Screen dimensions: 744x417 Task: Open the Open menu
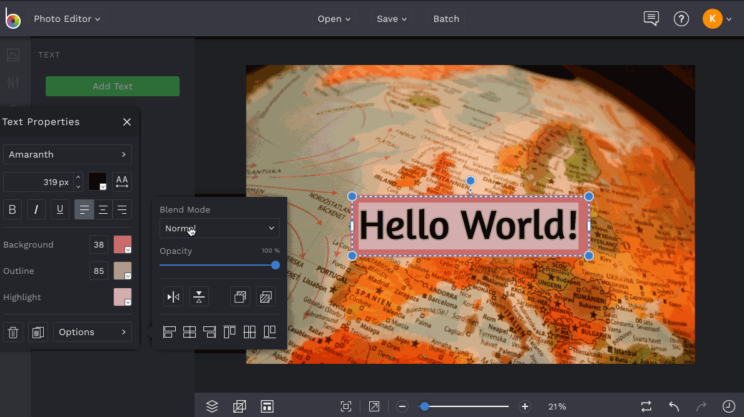(x=334, y=19)
